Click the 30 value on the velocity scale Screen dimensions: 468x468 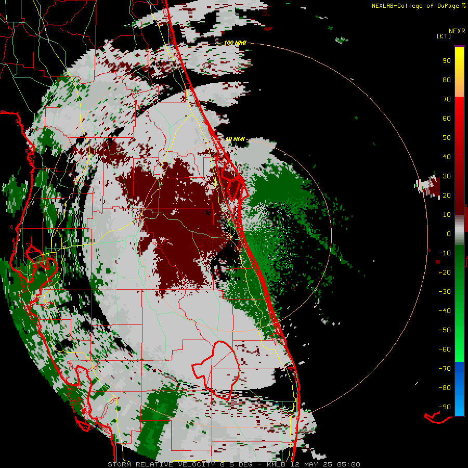(x=447, y=176)
